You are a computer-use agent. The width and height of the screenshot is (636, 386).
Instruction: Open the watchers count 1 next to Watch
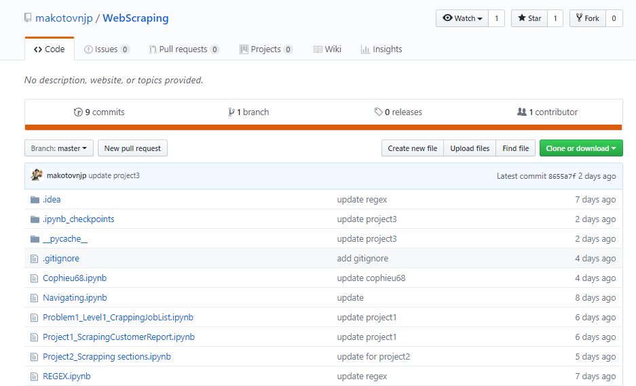tap(496, 18)
